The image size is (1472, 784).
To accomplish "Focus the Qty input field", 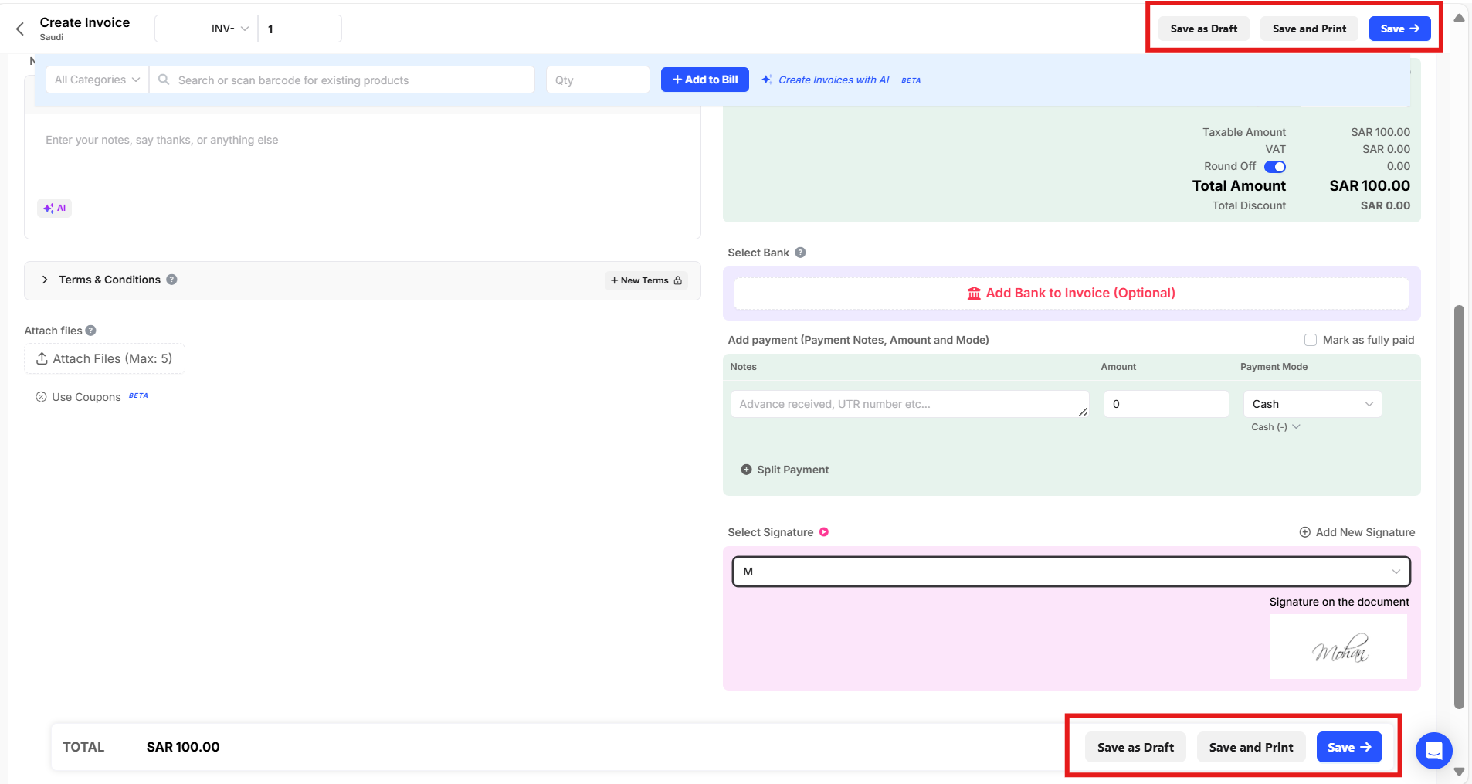I will [x=598, y=80].
